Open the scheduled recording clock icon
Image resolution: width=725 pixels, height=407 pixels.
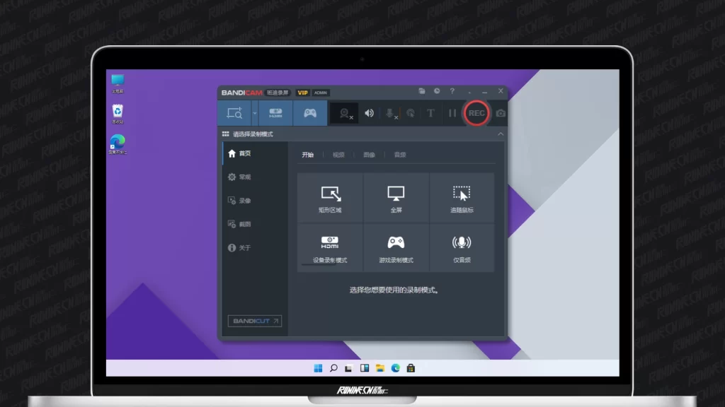(437, 92)
